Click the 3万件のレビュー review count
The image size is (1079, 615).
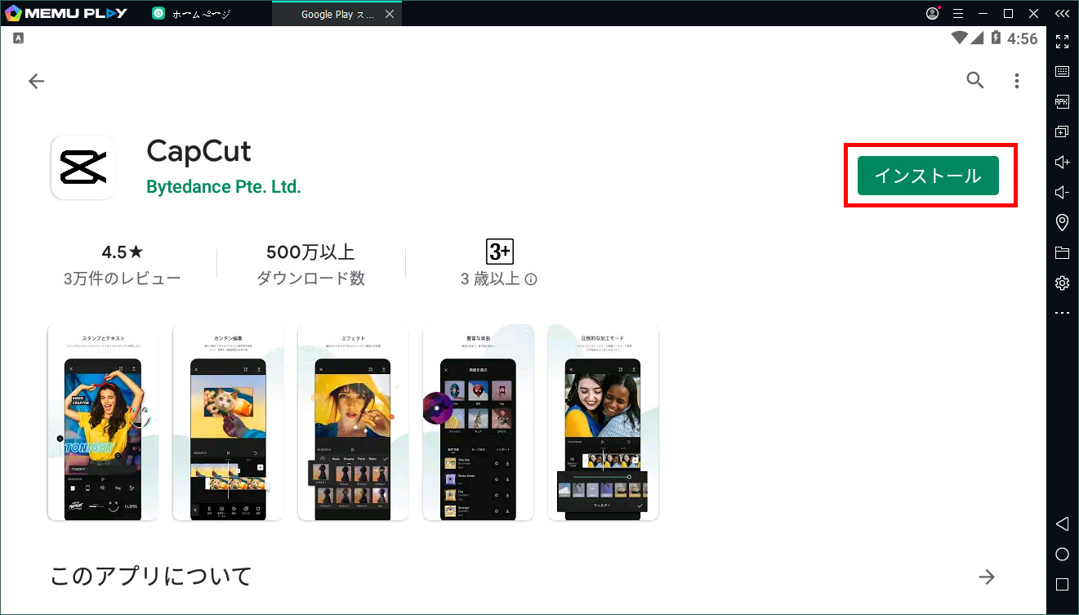click(122, 279)
